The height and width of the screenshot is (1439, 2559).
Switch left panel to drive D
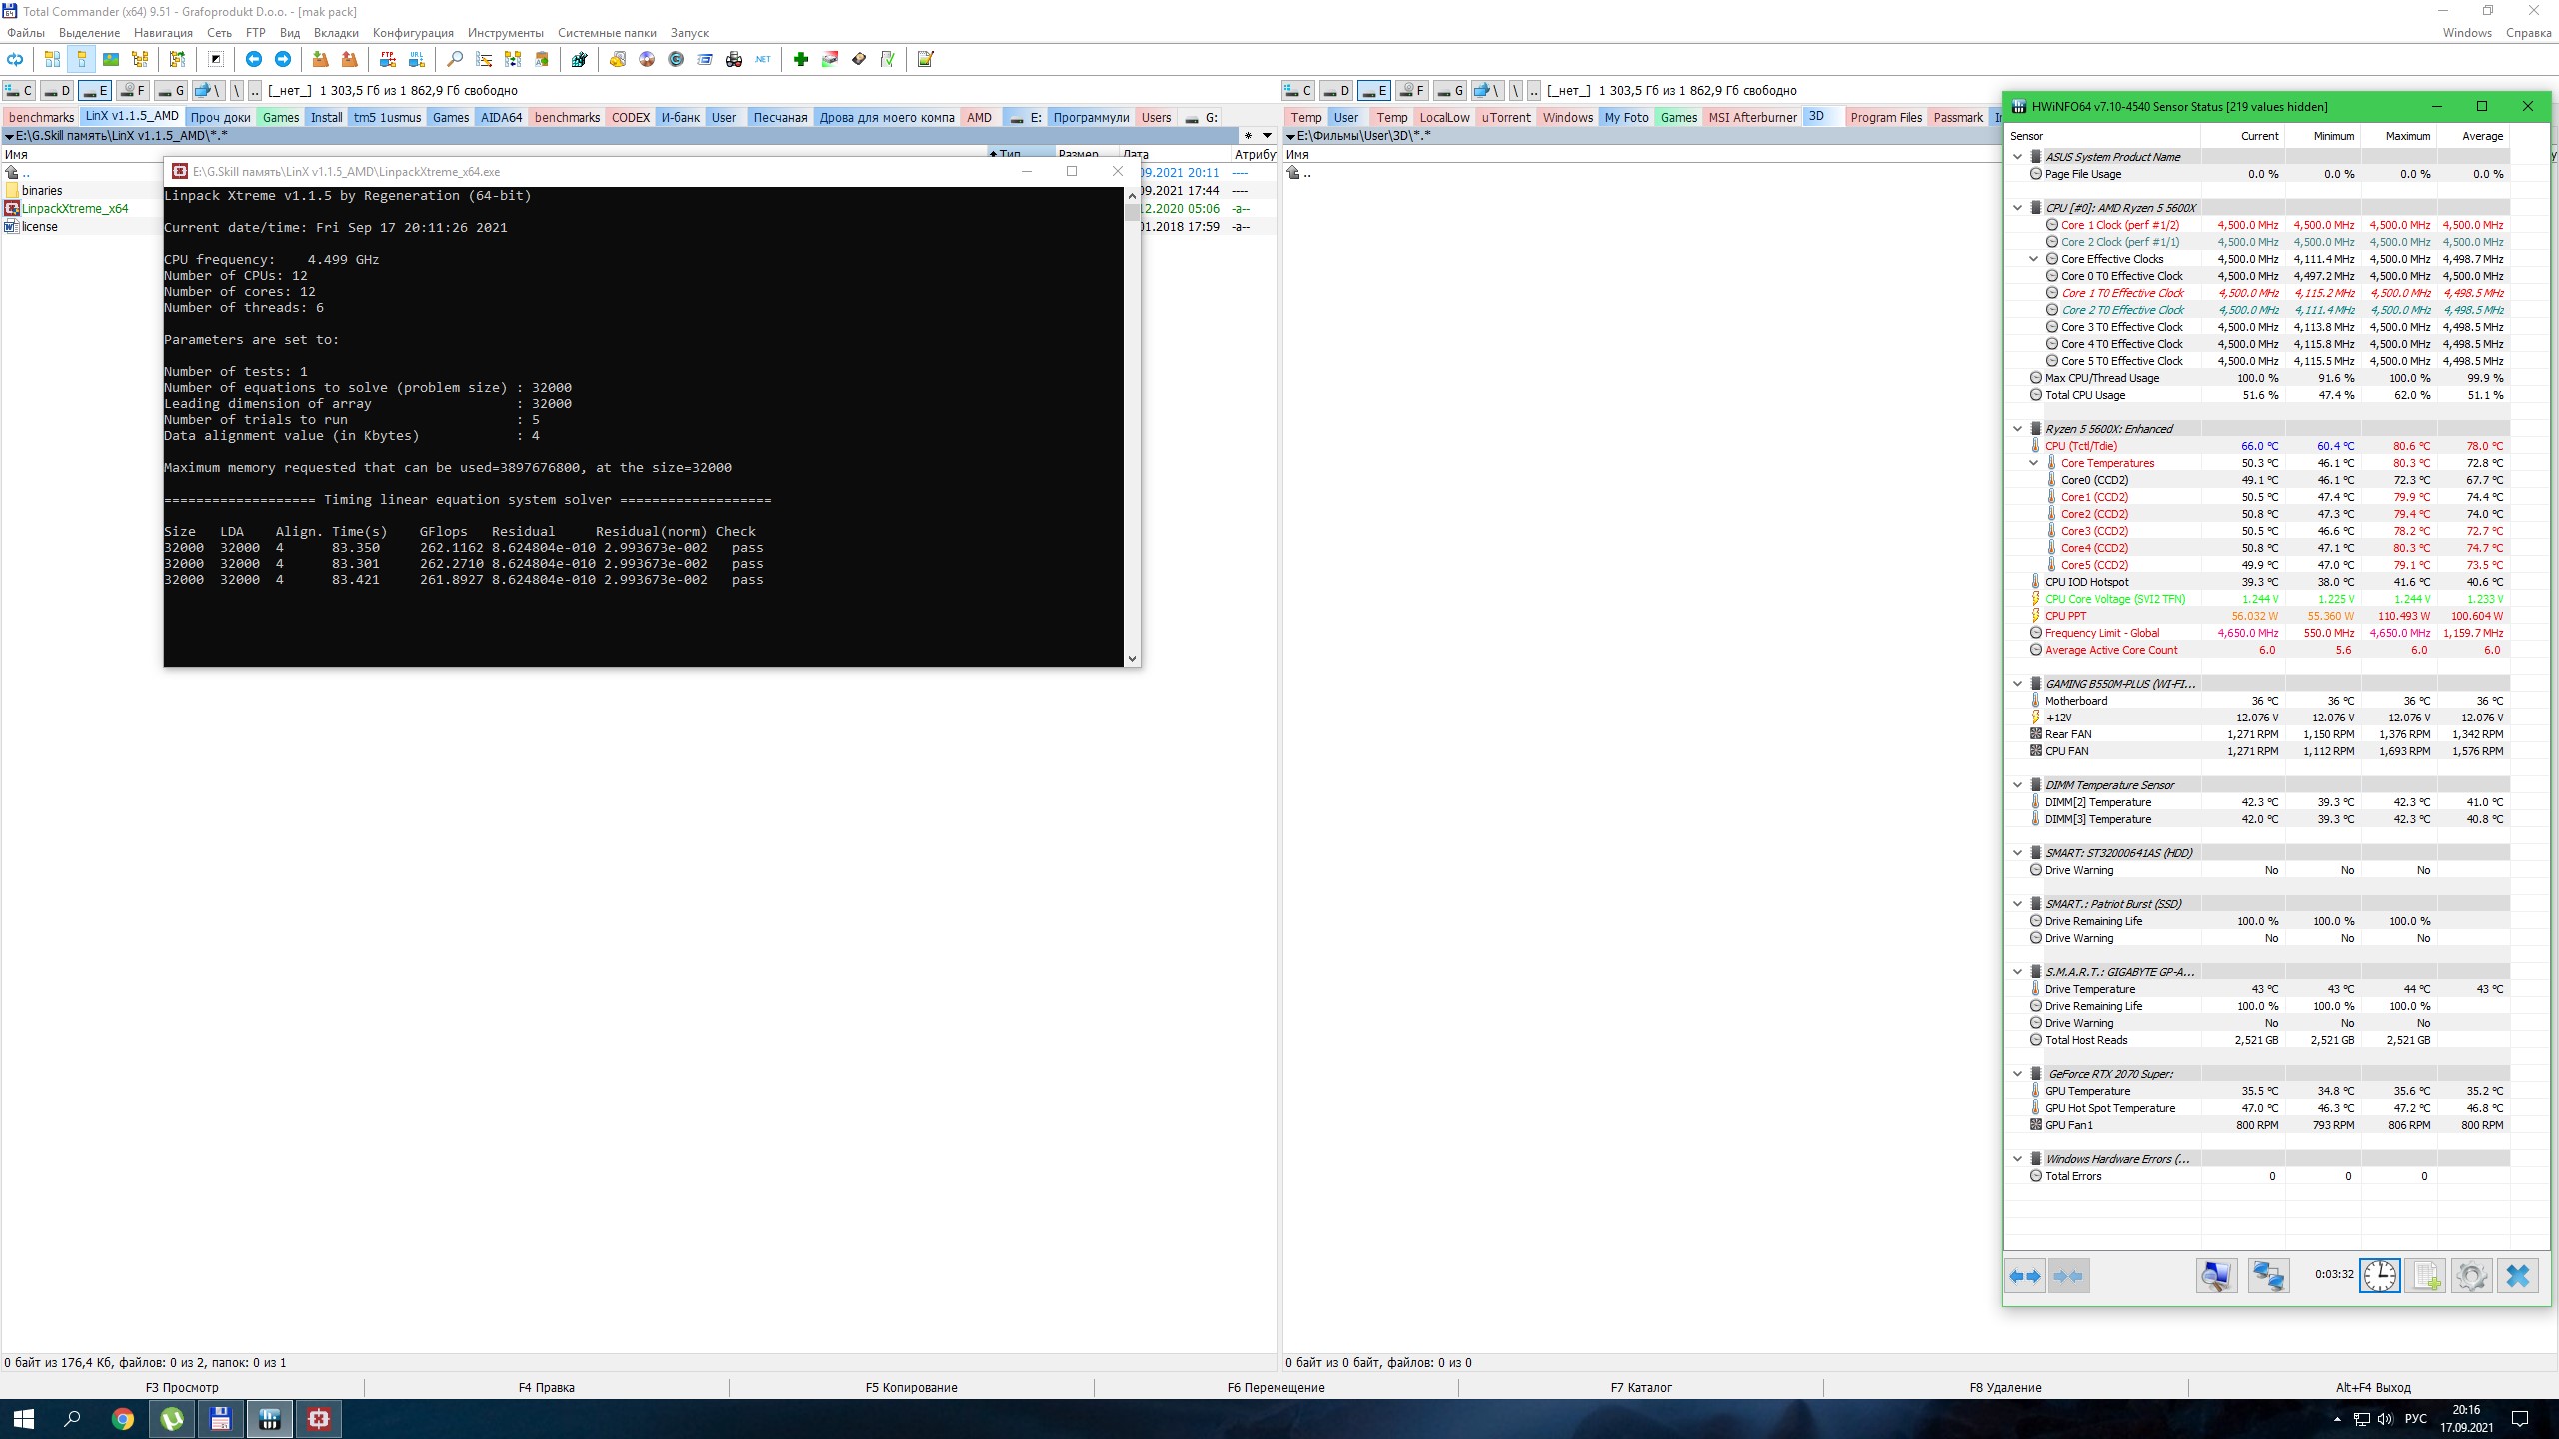point(57,91)
